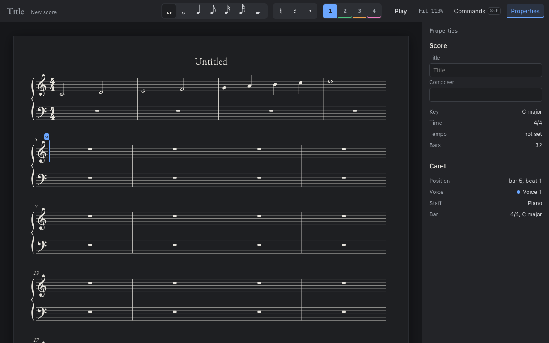The width and height of the screenshot is (549, 343).
Task: Select the sixteenth note duration
Action: point(227,11)
